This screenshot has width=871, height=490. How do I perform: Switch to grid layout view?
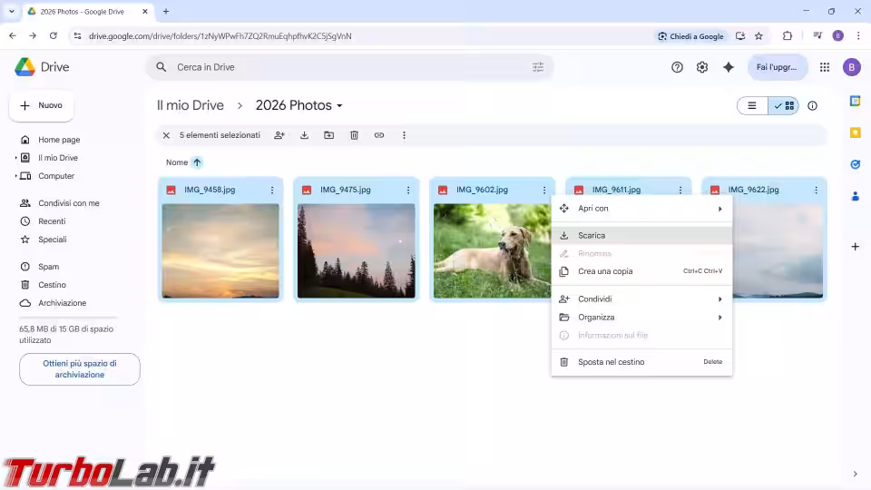(784, 106)
